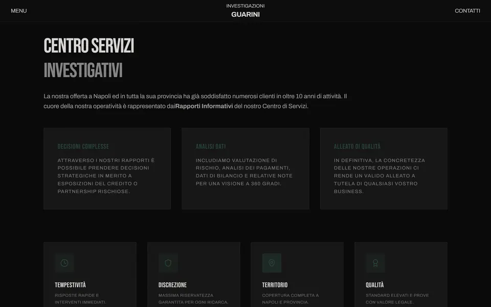Select the Alleato di Qualità card heading
Screen dimensions: 491x307
click(x=358, y=146)
